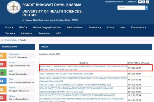Expand the Examinations nav dropdown
The image size is (154, 102).
point(139,28)
